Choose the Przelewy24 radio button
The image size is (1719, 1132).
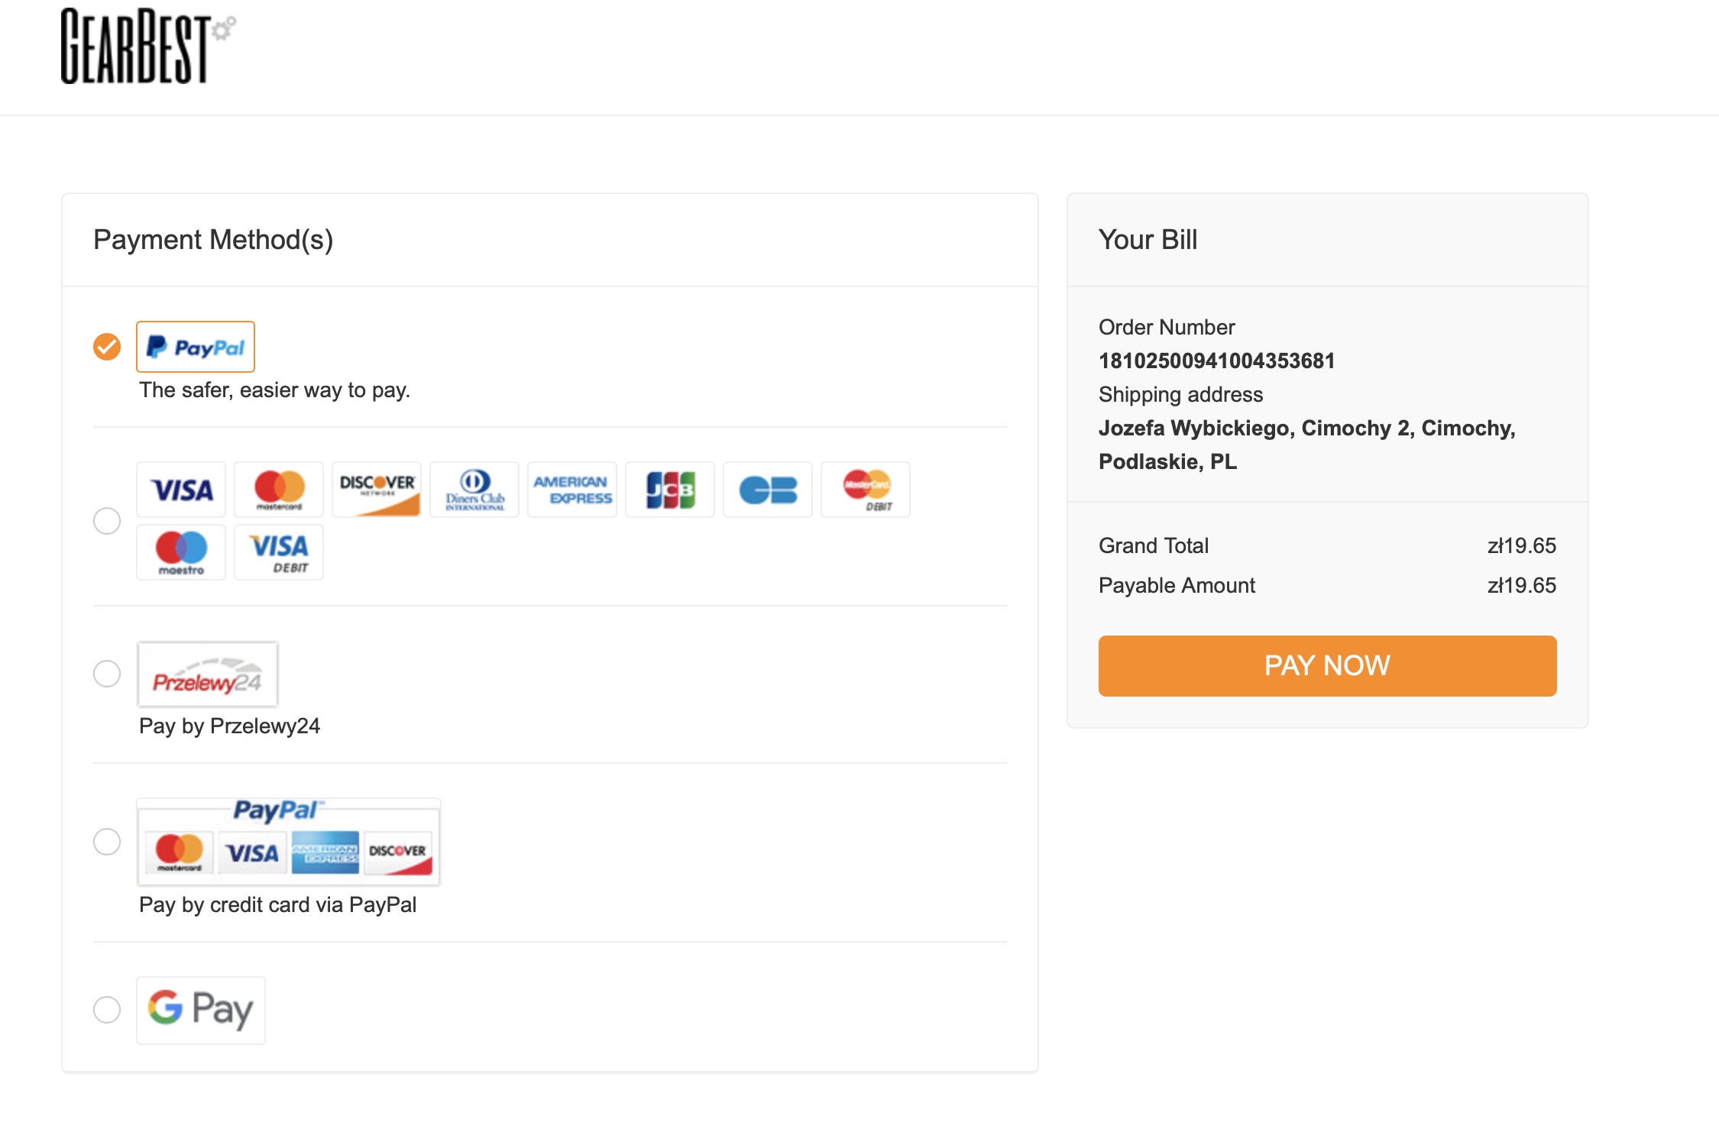coord(107,674)
